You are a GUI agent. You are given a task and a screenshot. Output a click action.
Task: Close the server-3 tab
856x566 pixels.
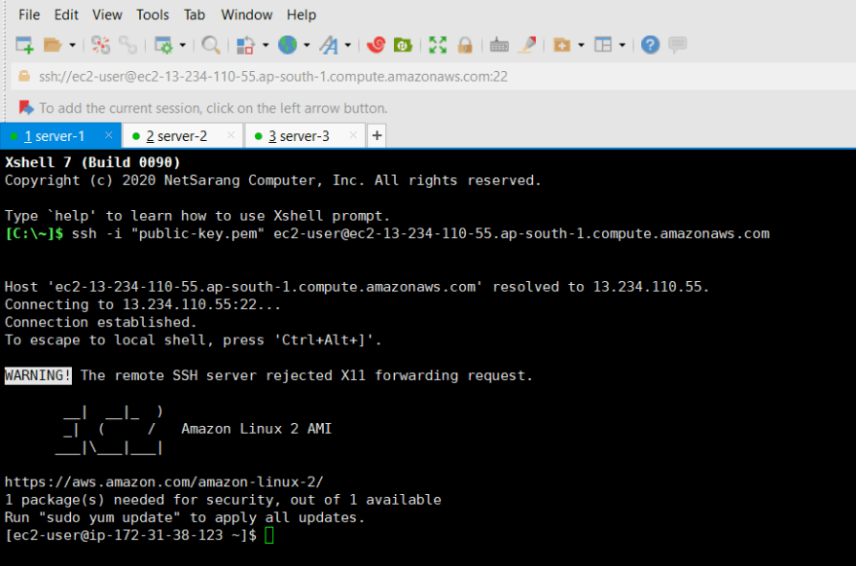click(353, 135)
